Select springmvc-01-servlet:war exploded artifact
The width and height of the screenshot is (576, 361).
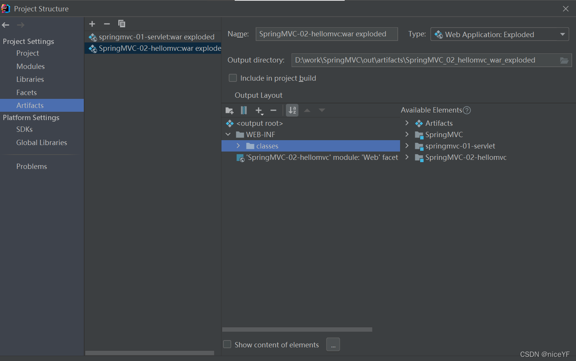point(153,37)
